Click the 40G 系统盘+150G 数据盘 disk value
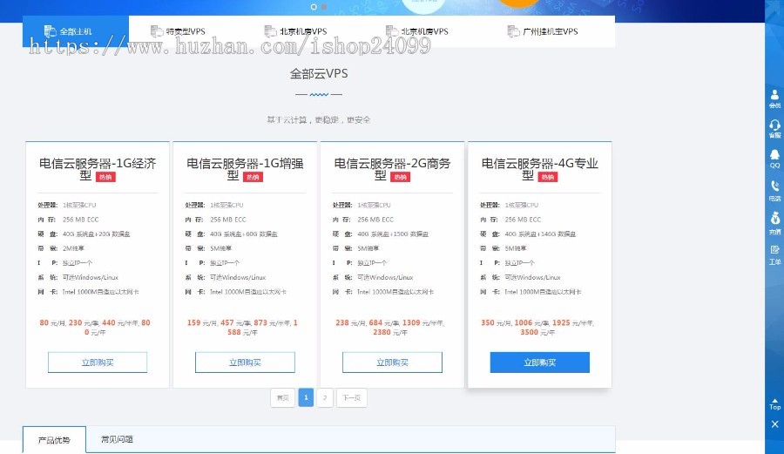The height and width of the screenshot is (454, 784). pyautogui.click(x=393, y=234)
